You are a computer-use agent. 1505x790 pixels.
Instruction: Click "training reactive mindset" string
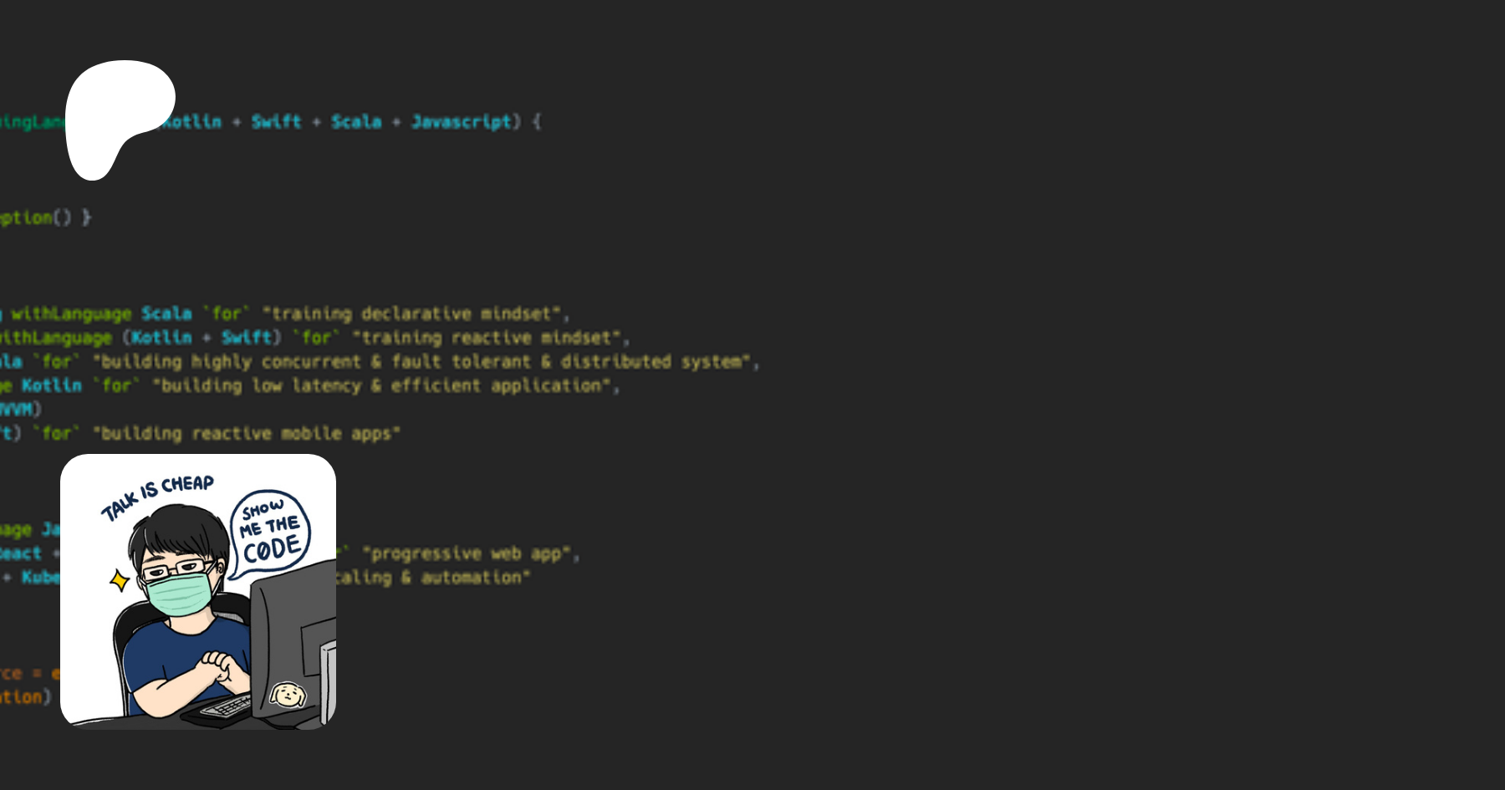pyautogui.click(x=488, y=338)
